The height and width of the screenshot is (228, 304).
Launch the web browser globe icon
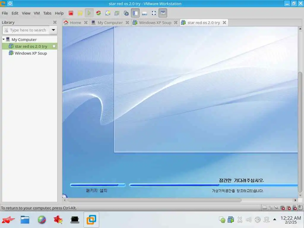point(42,220)
